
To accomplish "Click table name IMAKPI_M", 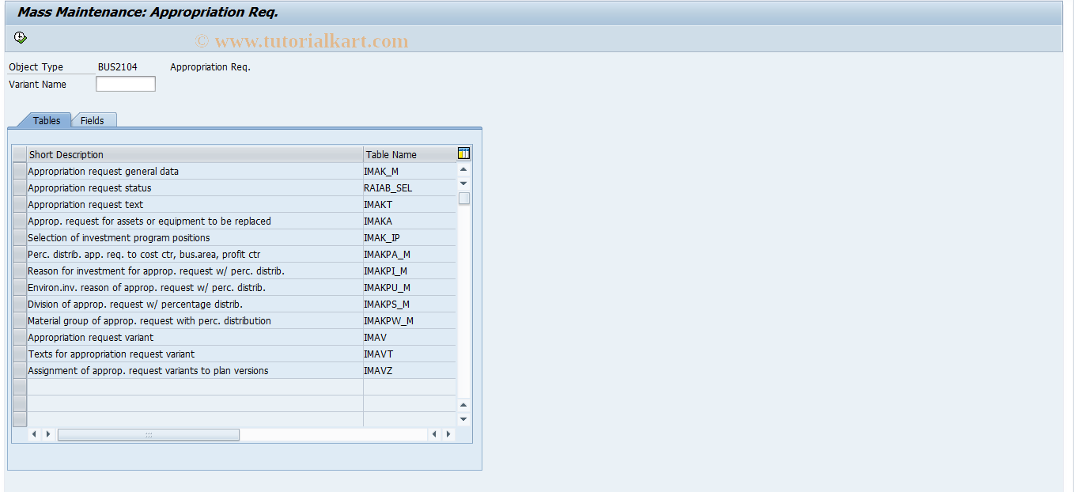I will 410,271.
